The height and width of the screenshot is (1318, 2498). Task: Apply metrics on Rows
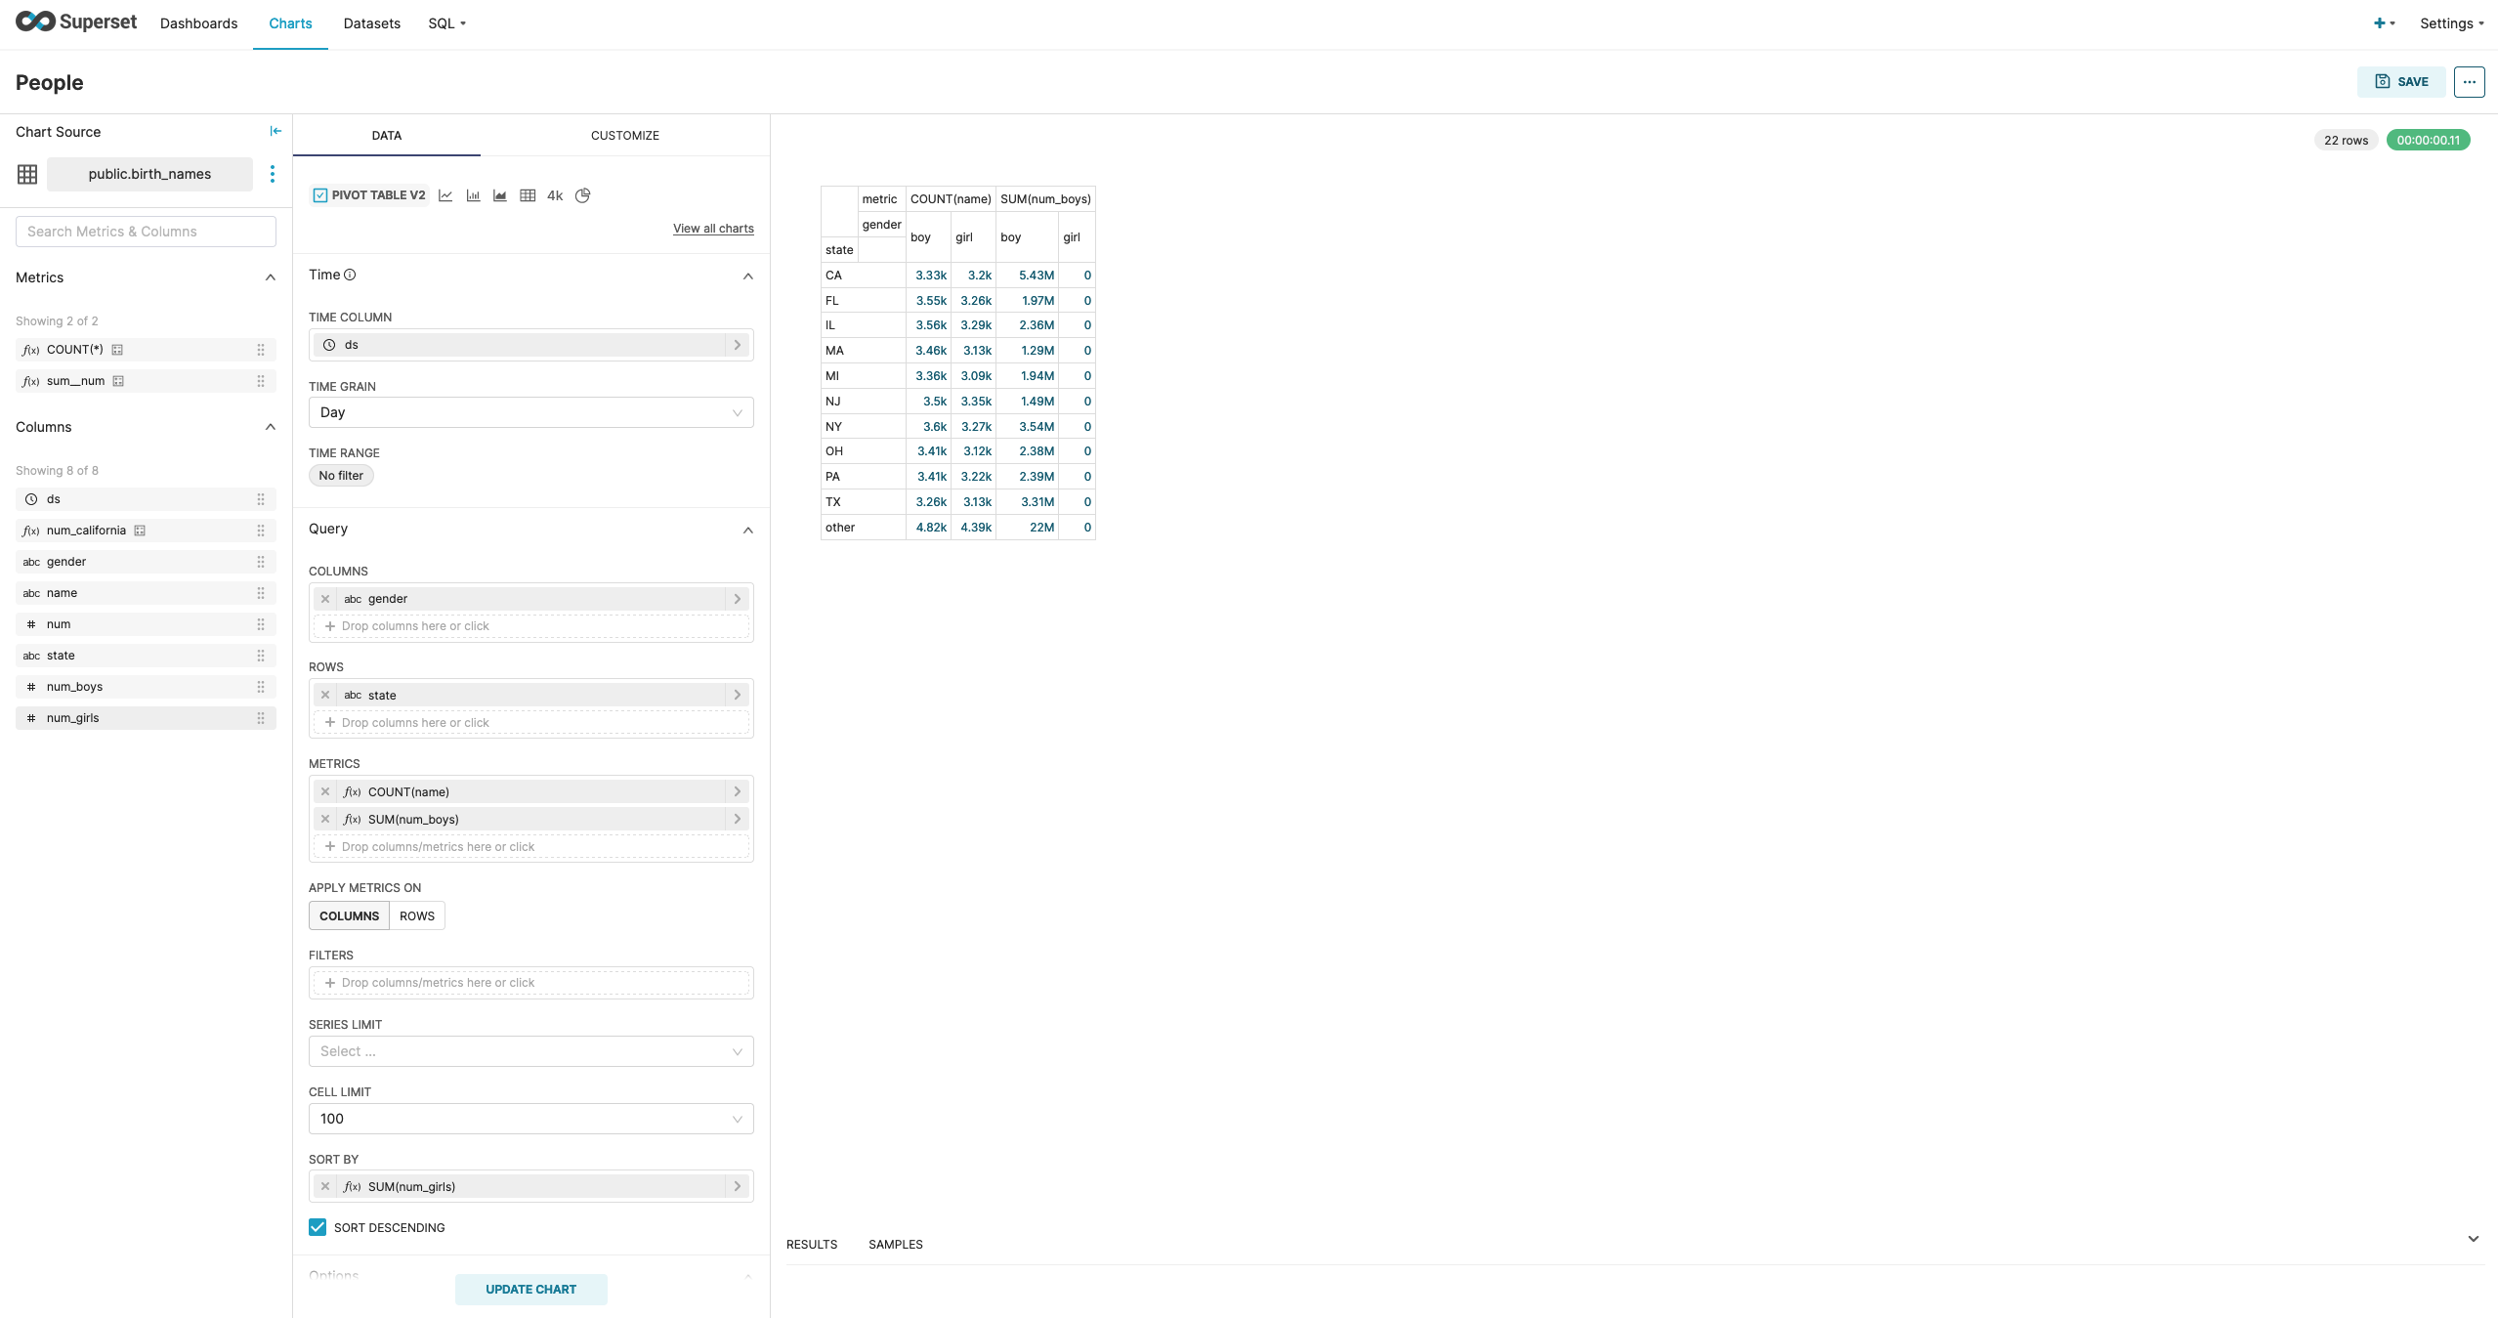coord(417,916)
